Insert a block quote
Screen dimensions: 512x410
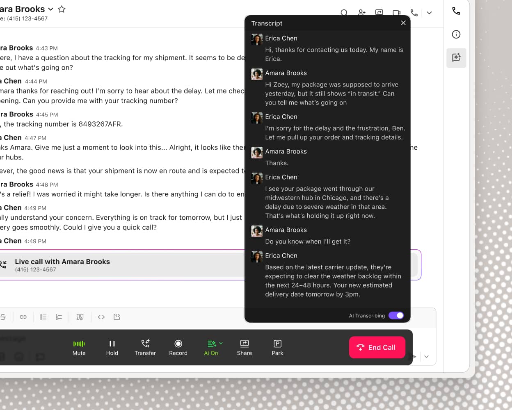coord(80,317)
